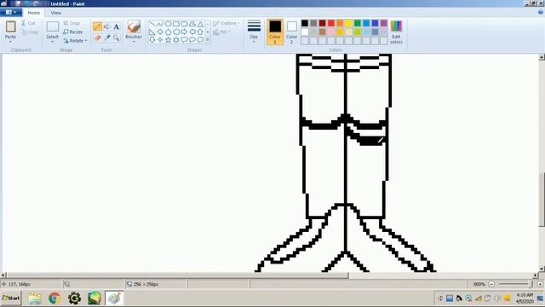The width and height of the screenshot is (545, 307).
Task: Pick the black palette color swatch
Action: click(305, 23)
